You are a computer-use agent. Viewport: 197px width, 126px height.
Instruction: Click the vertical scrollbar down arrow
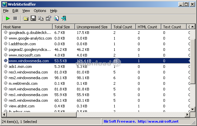[x=192, y=109]
